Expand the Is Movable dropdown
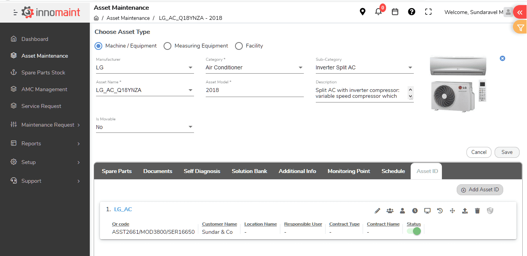This screenshot has height=256, width=527. [191, 127]
